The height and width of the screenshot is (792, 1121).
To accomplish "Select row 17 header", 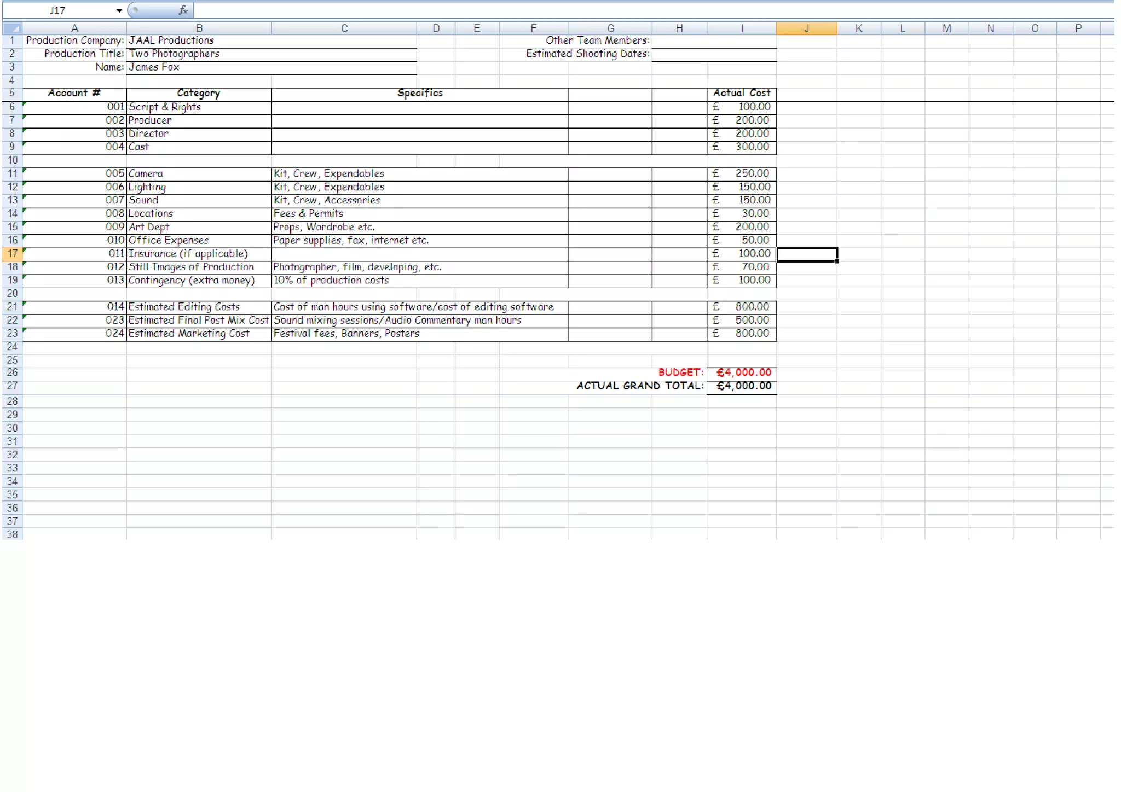I will coord(12,254).
